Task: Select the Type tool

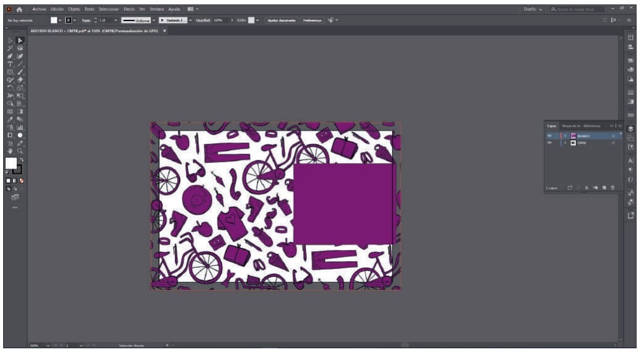Action: [10, 64]
